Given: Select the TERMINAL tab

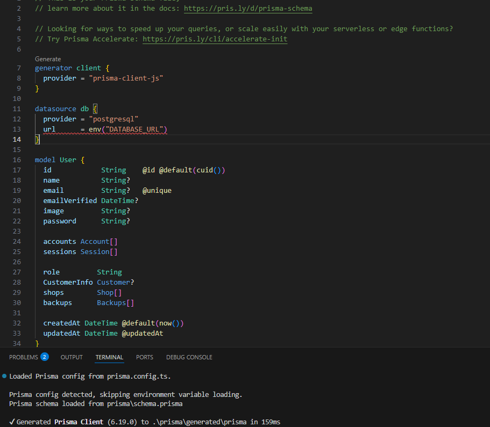Looking at the screenshot, I should 109,357.
